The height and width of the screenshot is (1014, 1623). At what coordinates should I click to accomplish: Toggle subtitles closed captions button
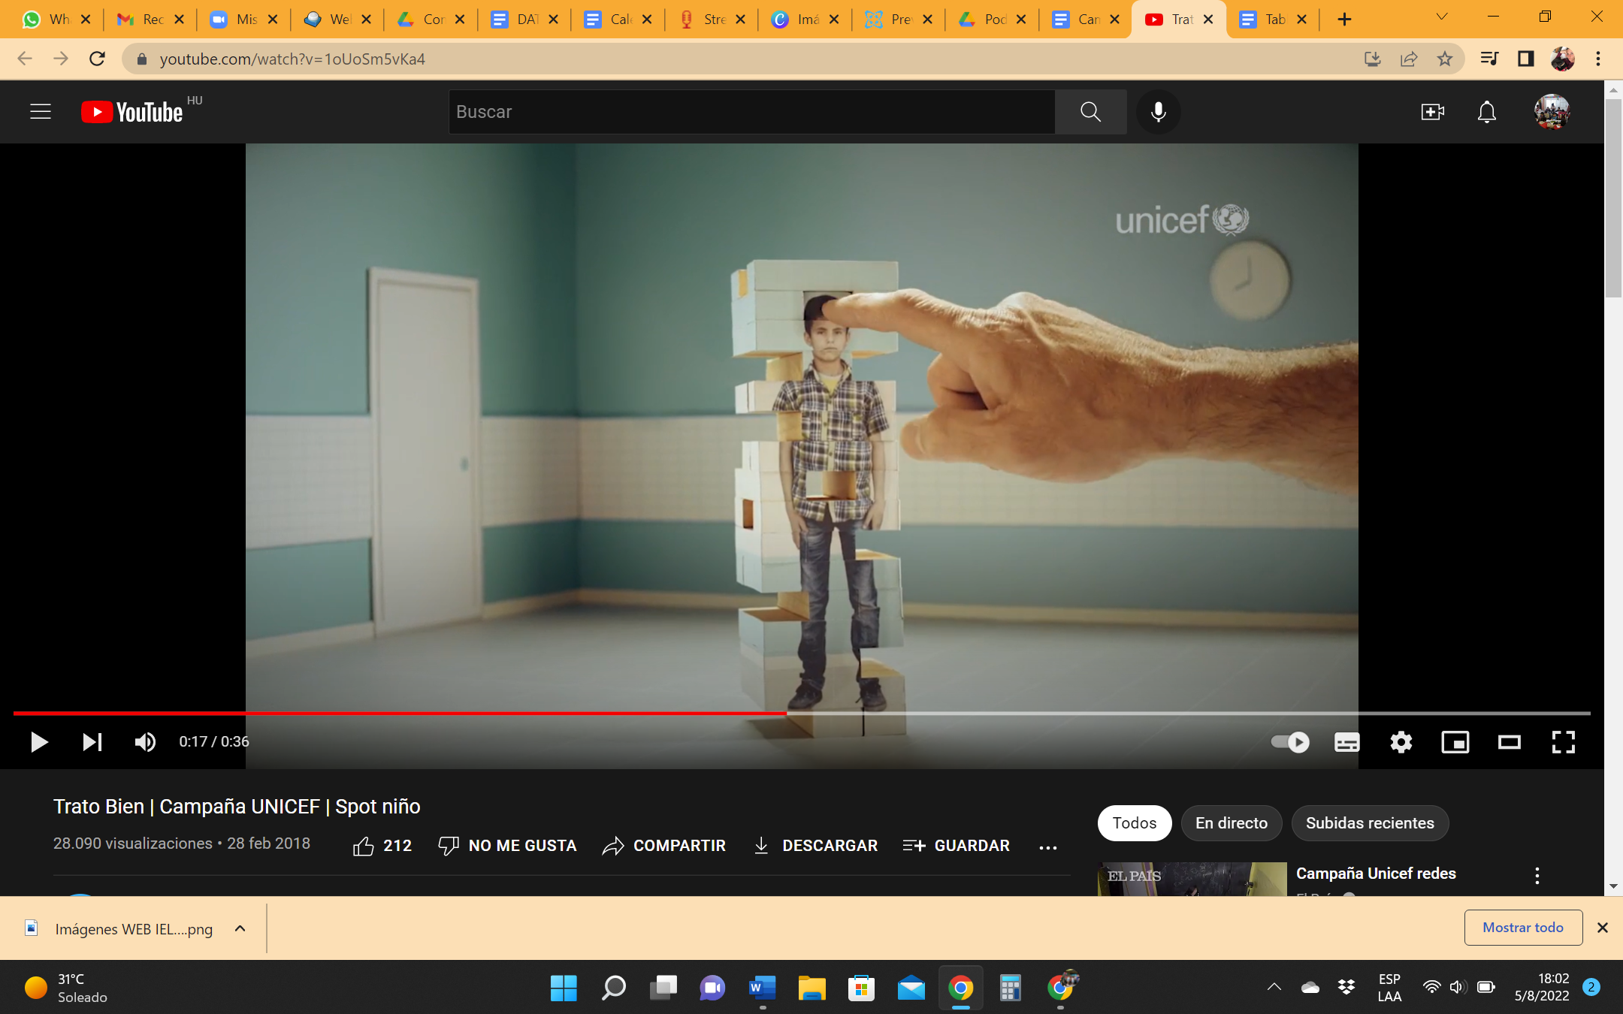(x=1346, y=742)
